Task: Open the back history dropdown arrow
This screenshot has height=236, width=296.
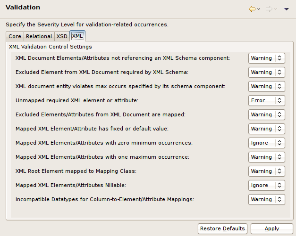Action: tap(258, 9)
